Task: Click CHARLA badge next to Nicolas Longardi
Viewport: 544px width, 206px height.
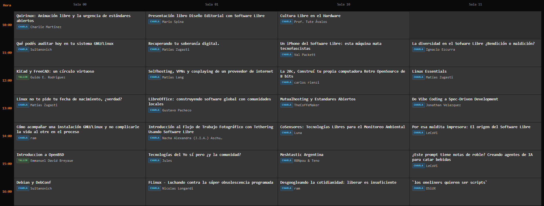Action: [x=155, y=188]
